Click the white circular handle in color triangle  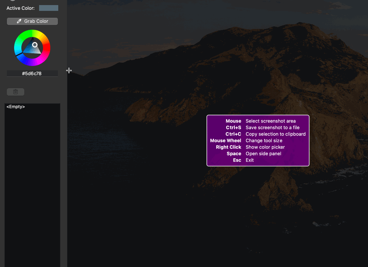35,45
